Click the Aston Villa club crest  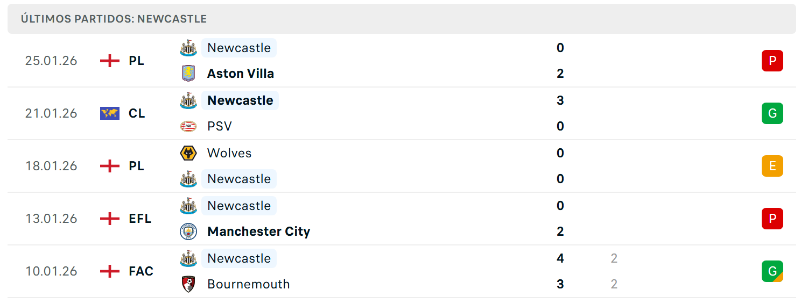point(188,74)
